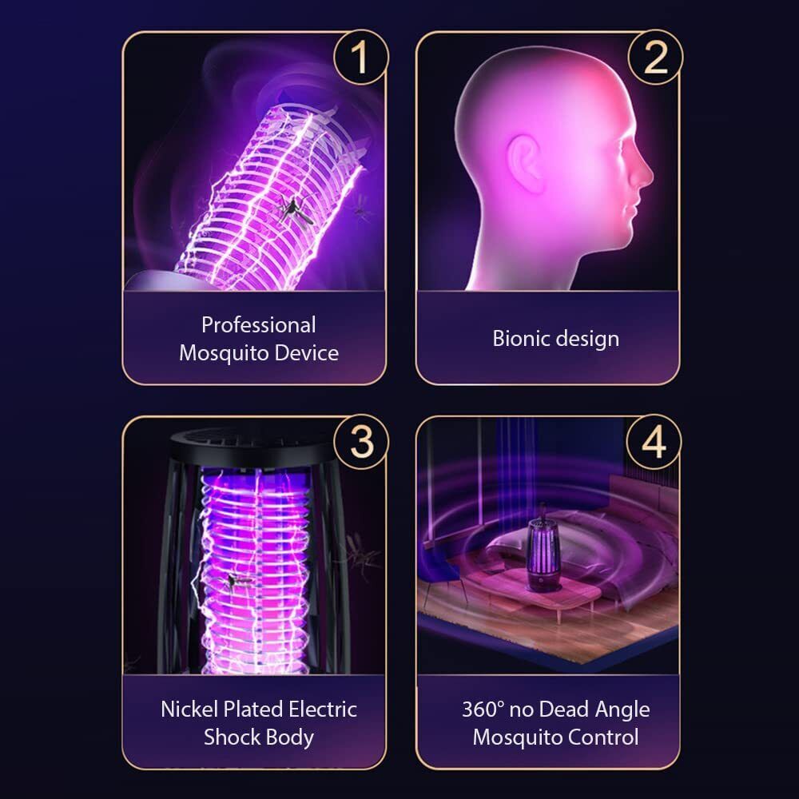This screenshot has height=799, width=799.
Task: Select the electric shock body image
Action: pos(254,547)
